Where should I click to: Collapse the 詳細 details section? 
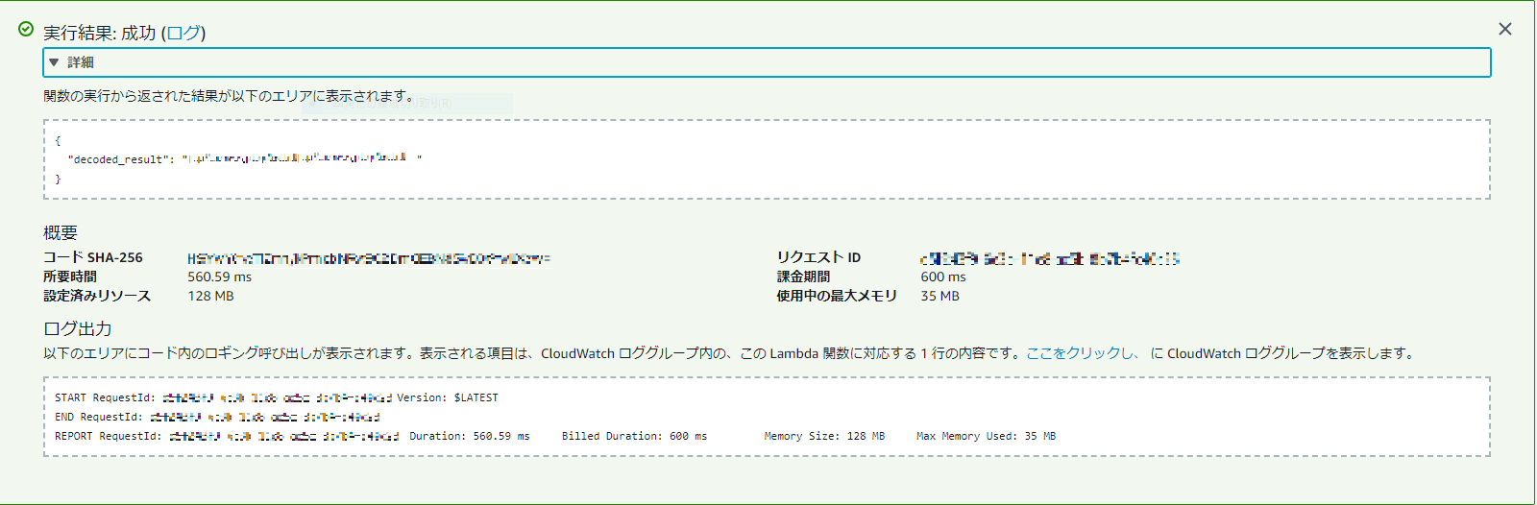click(x=767, y=62)
